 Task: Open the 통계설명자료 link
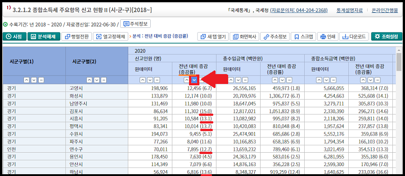coord(350,10)
